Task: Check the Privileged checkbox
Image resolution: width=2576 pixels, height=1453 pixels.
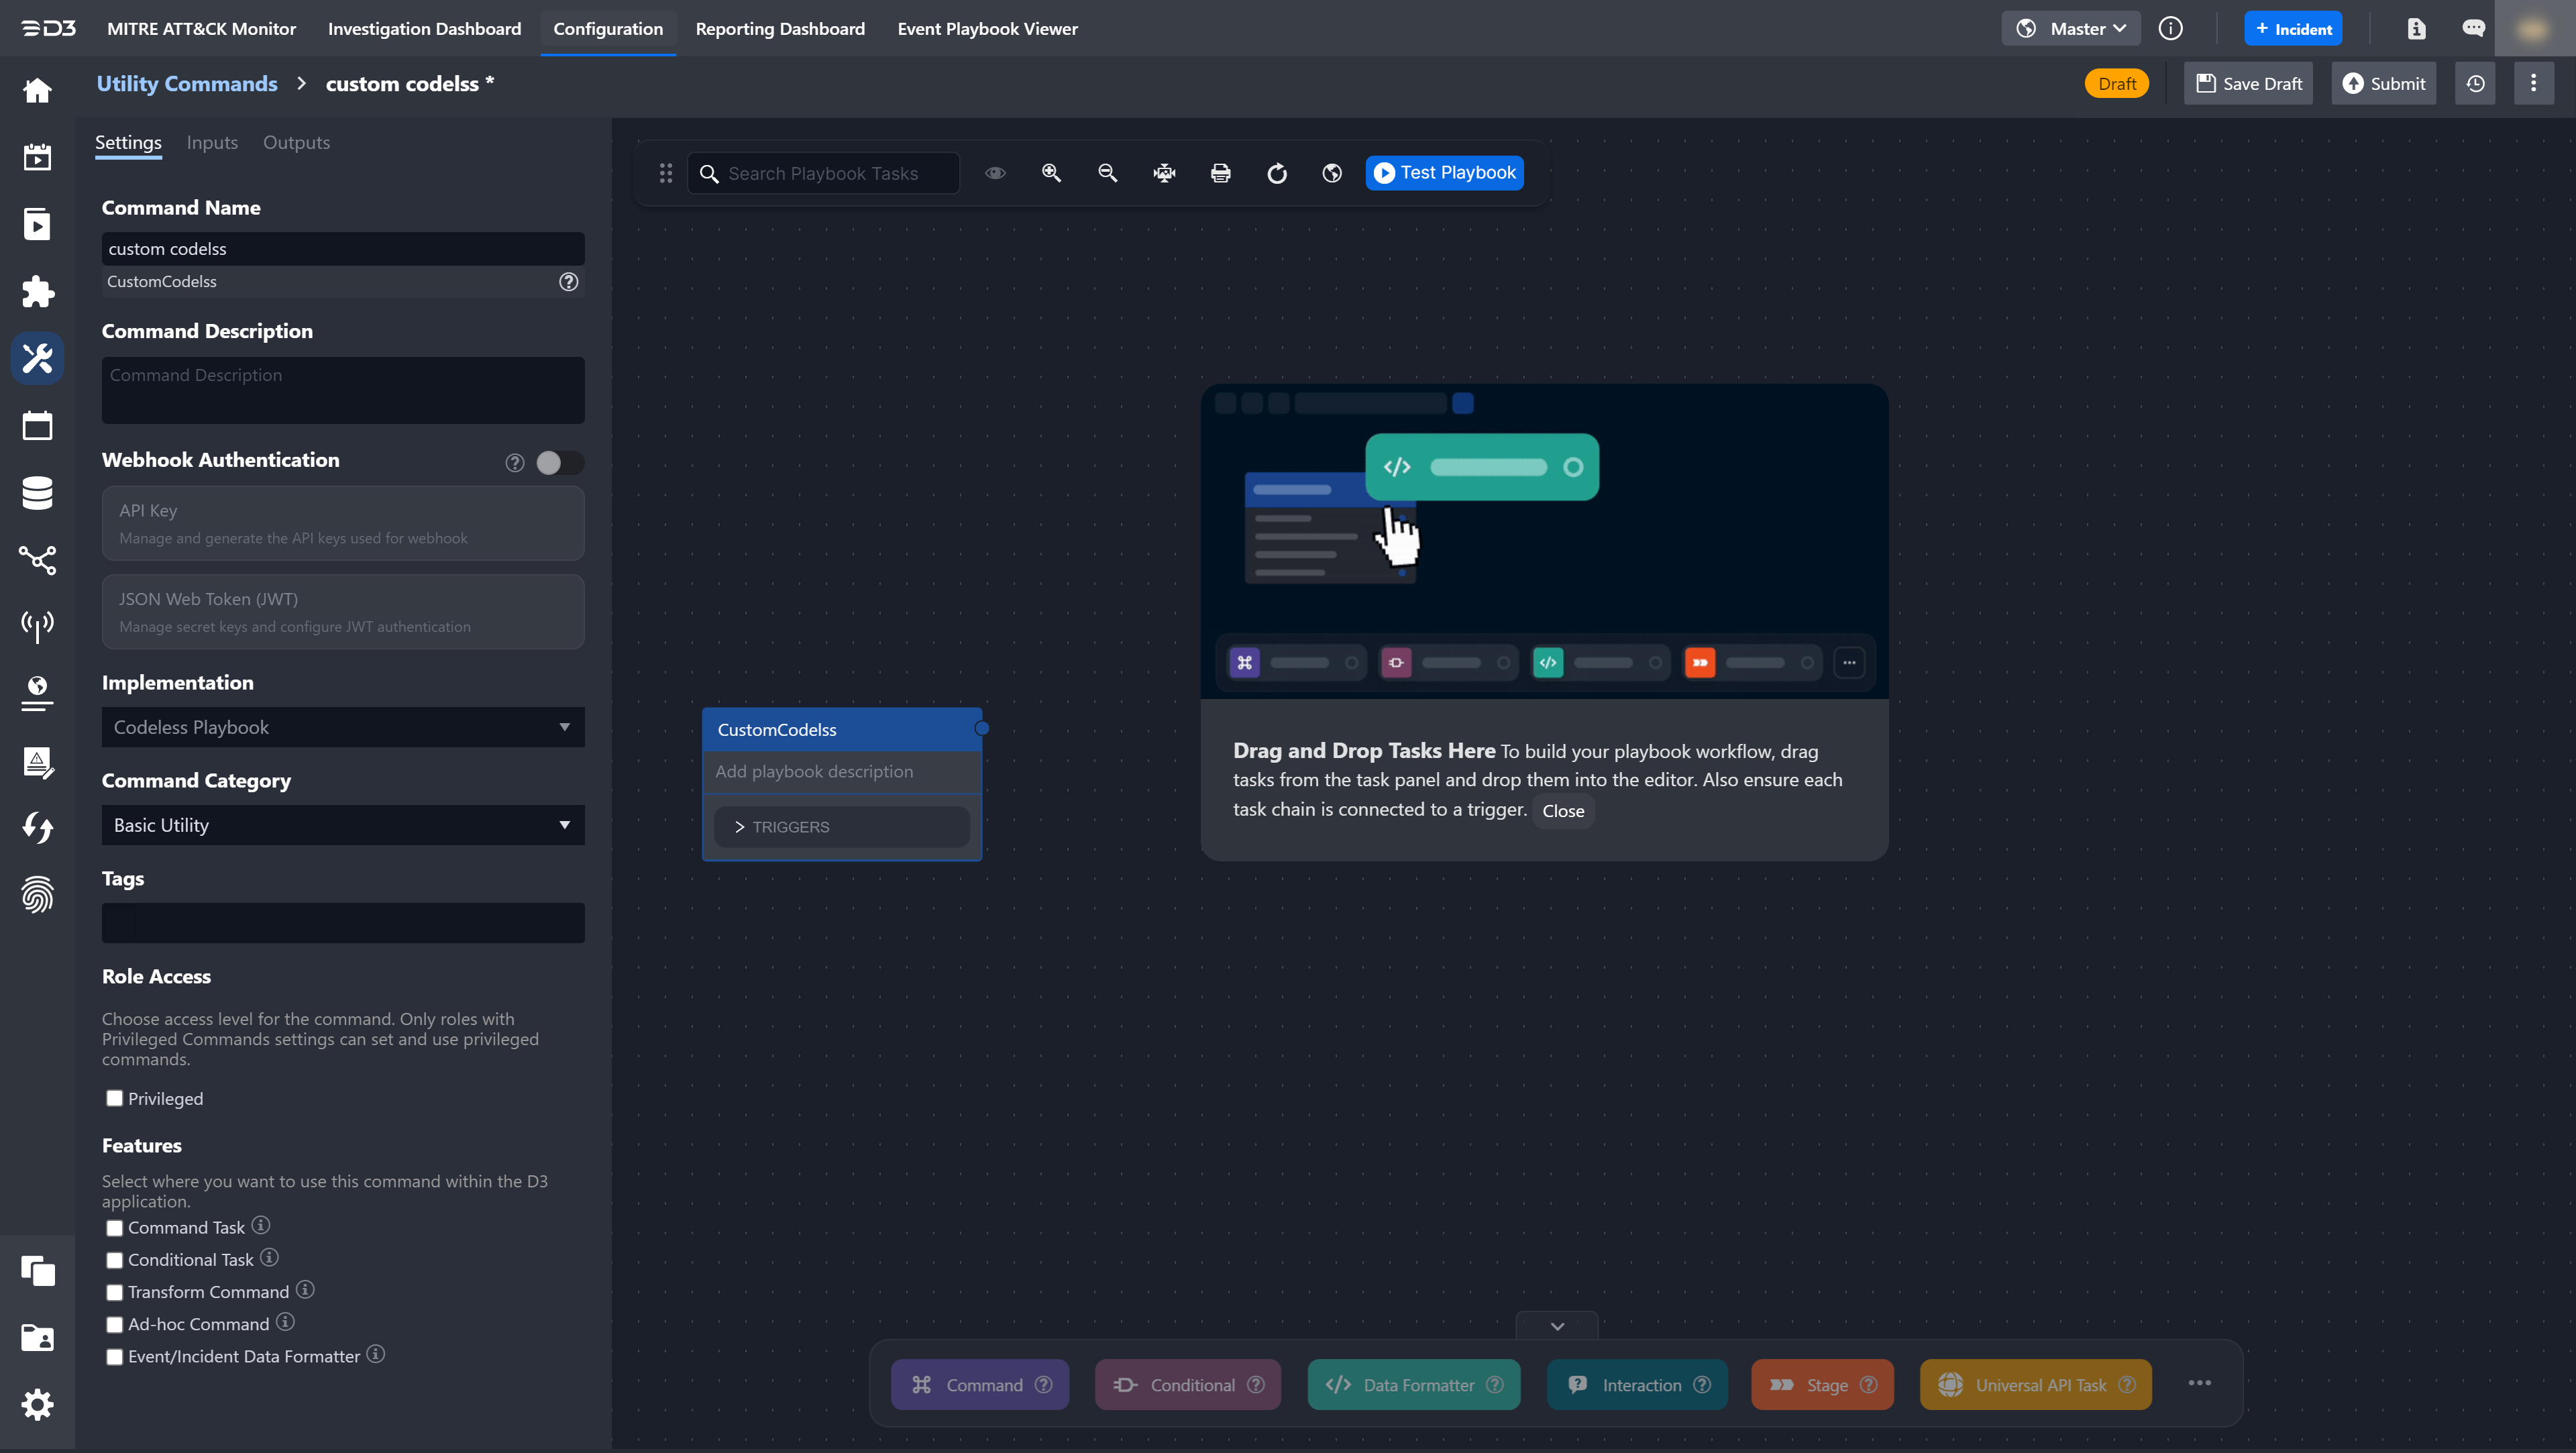Action: (x=115, y=1098)
